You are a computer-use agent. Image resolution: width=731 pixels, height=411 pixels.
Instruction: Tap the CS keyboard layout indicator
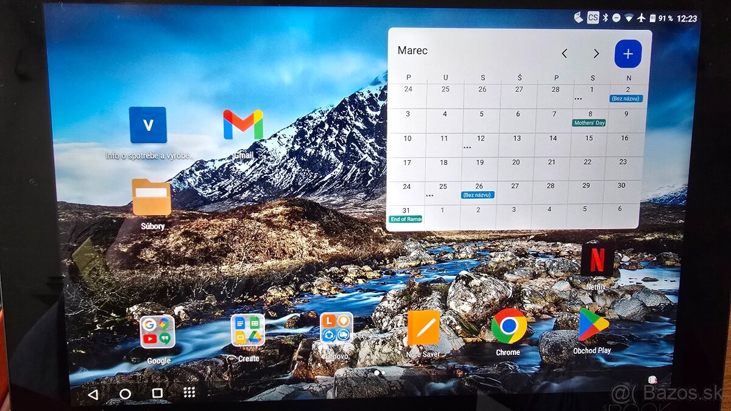coord(593,18)
